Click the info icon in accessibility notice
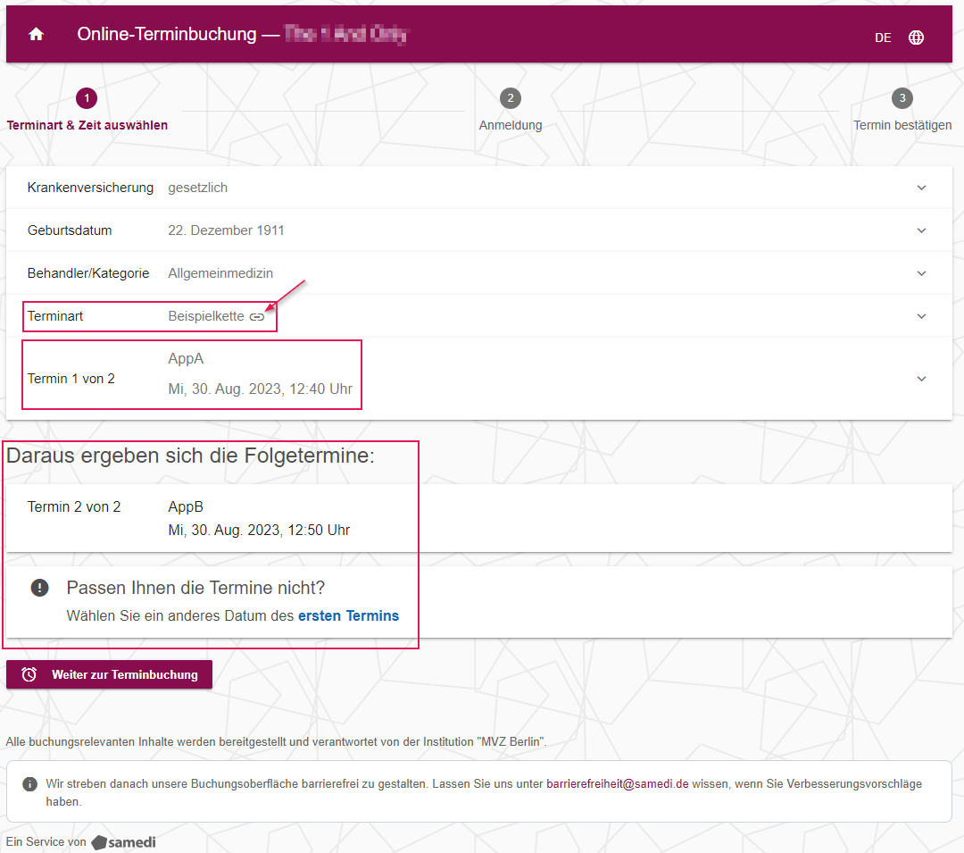The width and height of the screenshot is (964, 853). point(30,784)
